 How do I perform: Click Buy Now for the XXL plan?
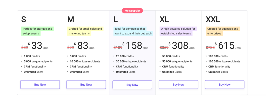(x=225, y=85)
